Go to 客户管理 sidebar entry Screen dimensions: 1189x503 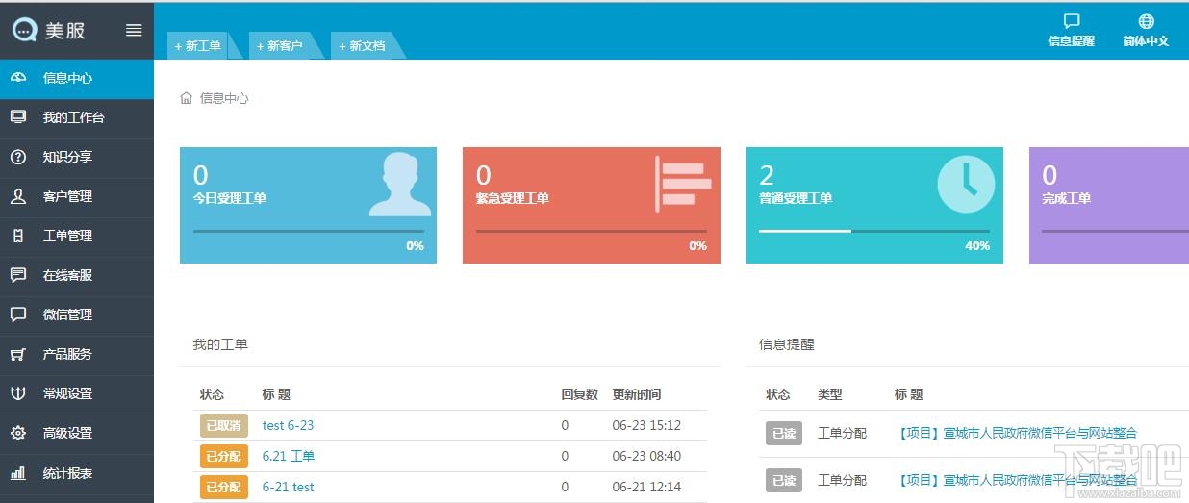tap(77, 196)
